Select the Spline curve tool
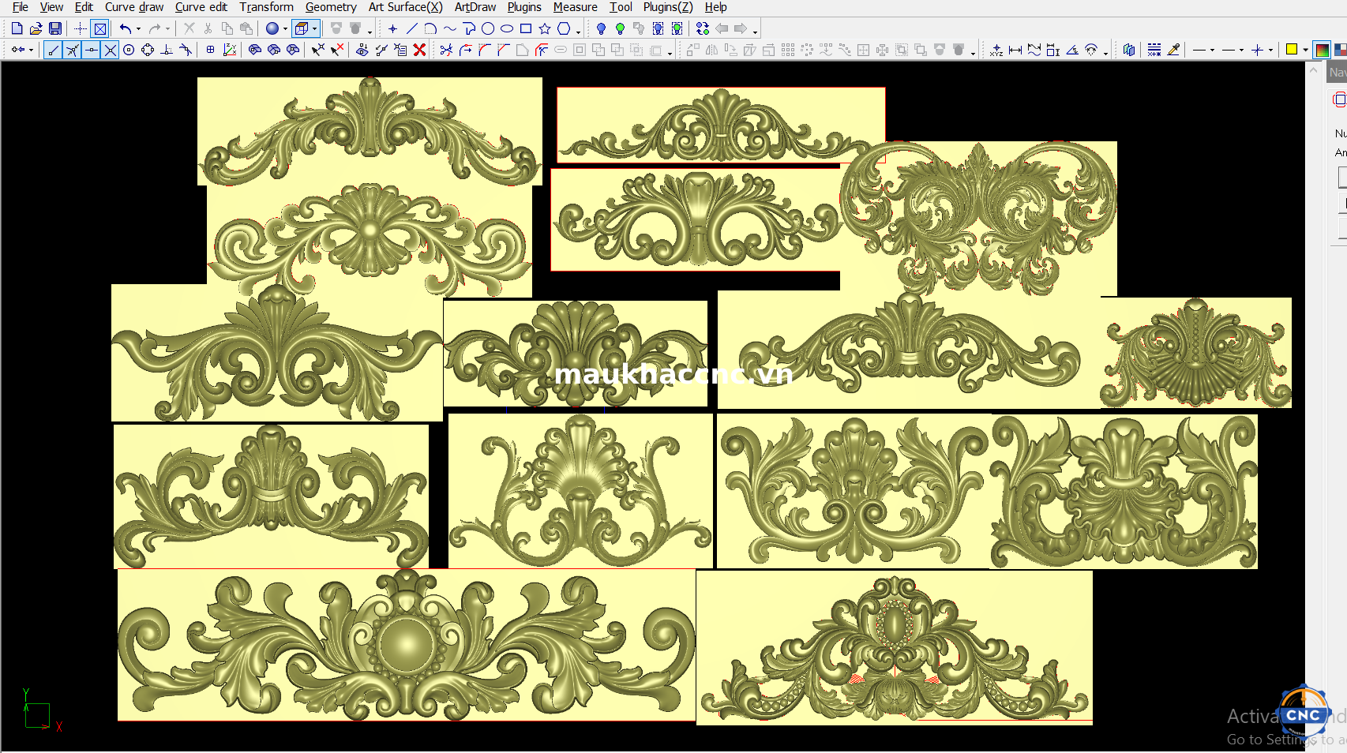The height and width of the screenshot is (753, 1347). click(x=449, y=28)
